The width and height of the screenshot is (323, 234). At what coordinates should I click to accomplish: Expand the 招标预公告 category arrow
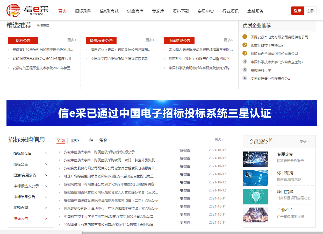click(47, 153)
